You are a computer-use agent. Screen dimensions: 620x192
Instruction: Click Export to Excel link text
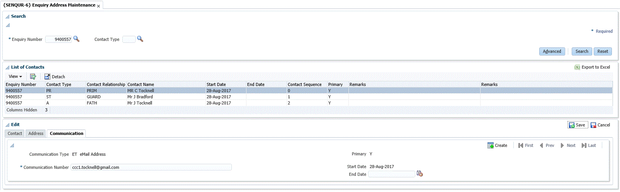pyautogui.click(x=596, y=67)
